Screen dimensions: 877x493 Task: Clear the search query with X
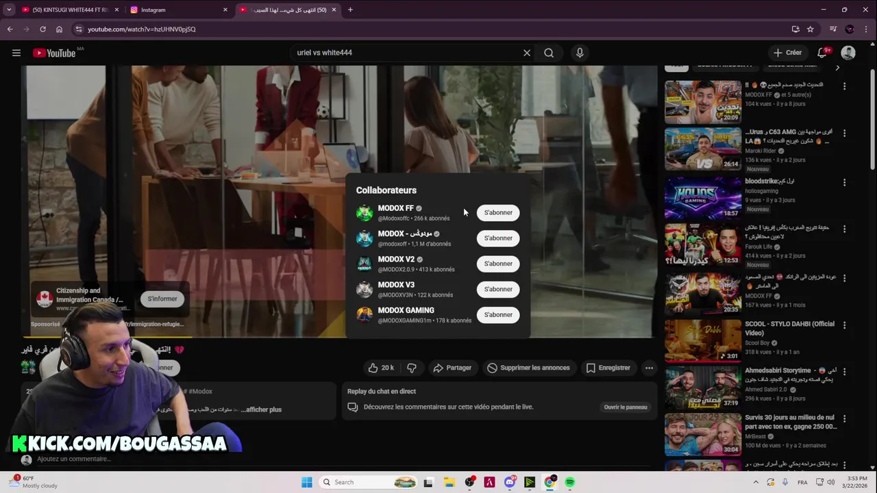click(527, 53)
